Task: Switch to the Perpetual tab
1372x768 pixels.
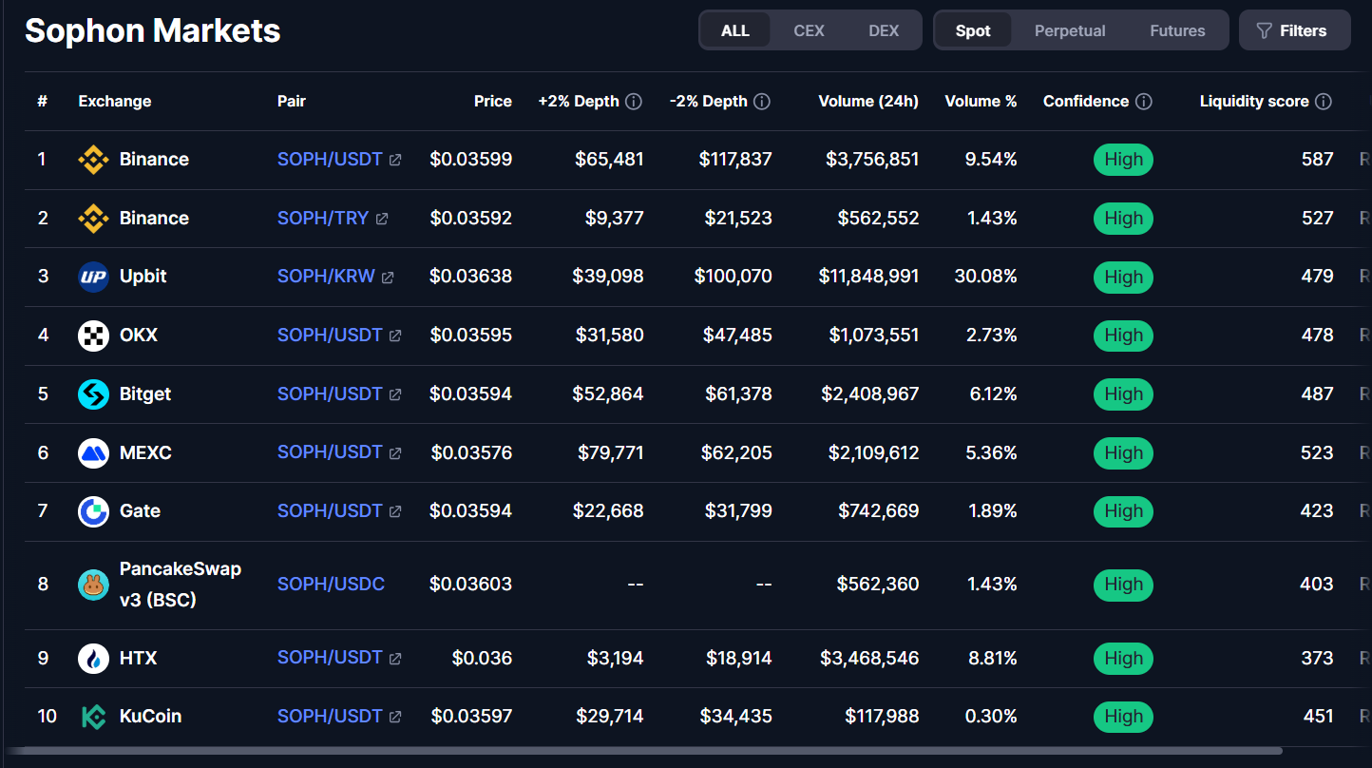Action: 1070,30
